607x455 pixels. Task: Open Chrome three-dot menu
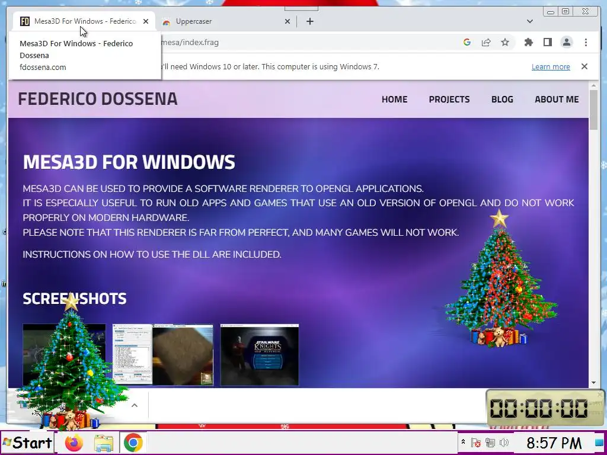586,42
